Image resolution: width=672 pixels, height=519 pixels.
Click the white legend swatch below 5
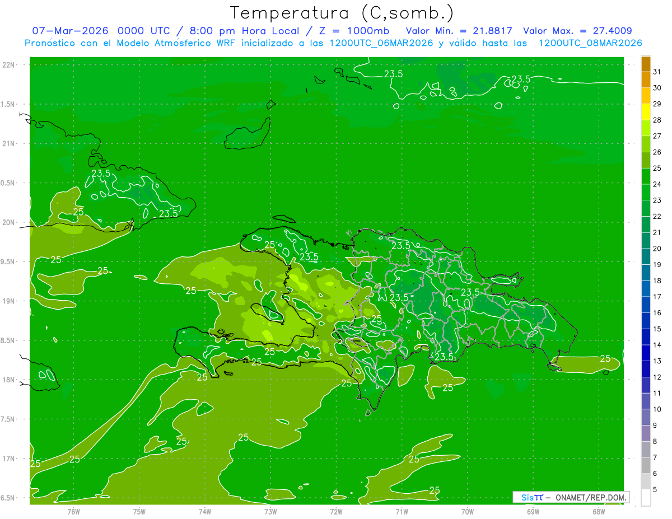[x=646, y=498]
